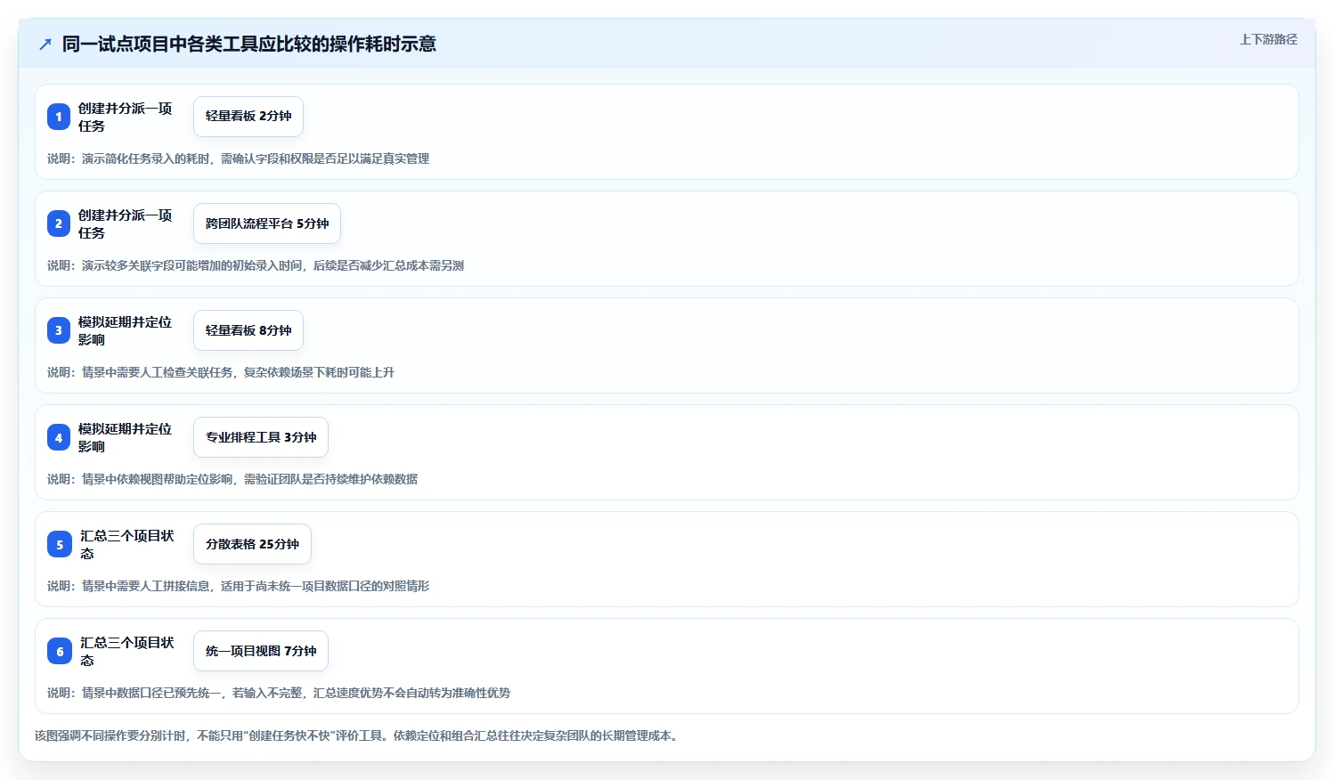
Task: Click the 跨团队流程平台 5分钟 chip
Action: point(267,223)
